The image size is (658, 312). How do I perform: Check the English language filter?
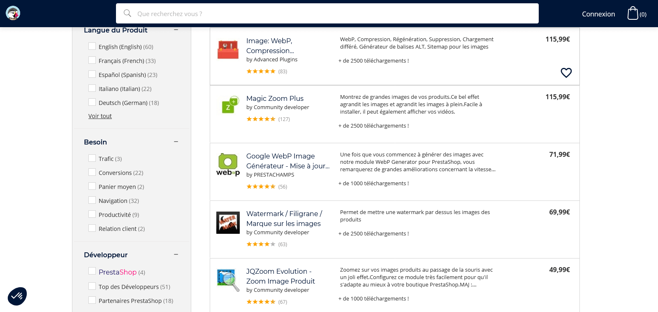pos(92,47)
